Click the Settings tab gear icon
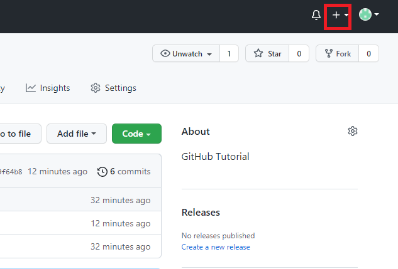This screenshot has width=398, height=269. coord(96,88)
